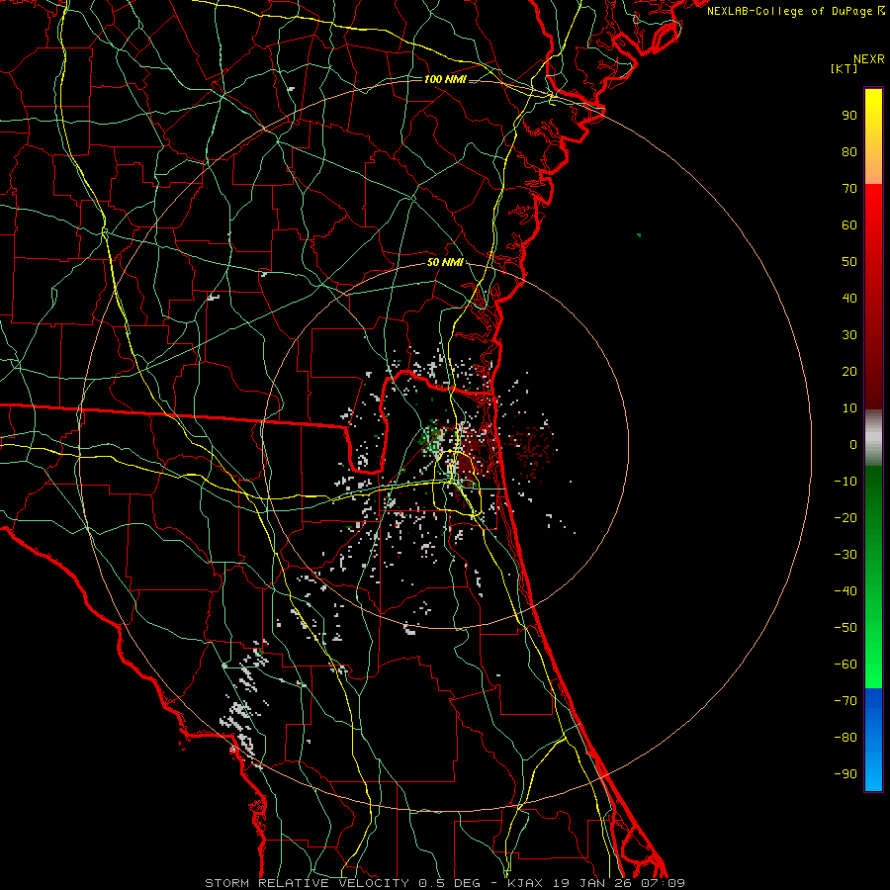Click the 40 value on the velocity scale
890x890 pixels.
click(x=849, y=298)
